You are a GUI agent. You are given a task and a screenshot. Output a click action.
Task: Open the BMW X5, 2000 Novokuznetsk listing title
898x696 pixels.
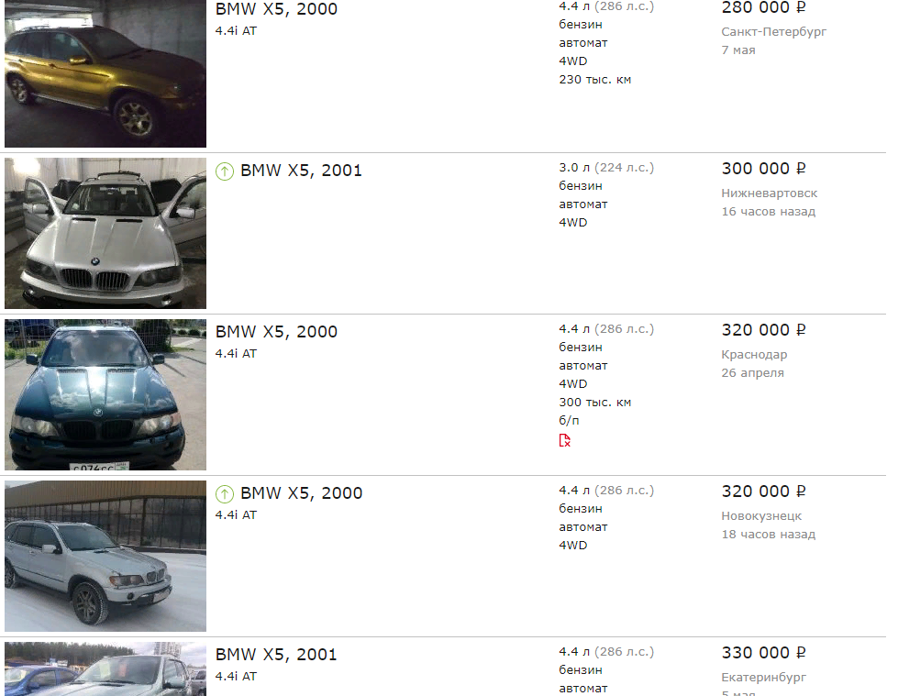[x=301, y=493]
